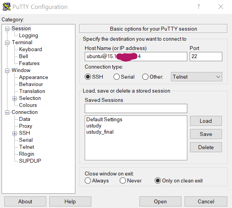Close the PuTTY Configuration window
Screen dimensions: 232x208
click(x=221, y=7)
